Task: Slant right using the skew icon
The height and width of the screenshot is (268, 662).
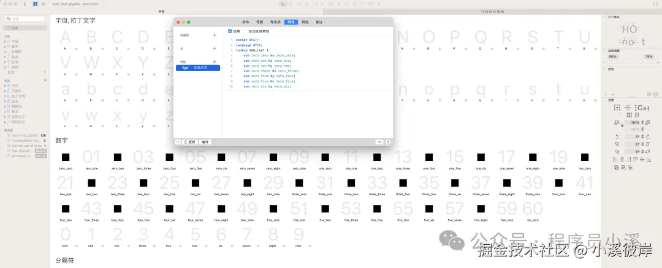Action: (x=648, y=144)
